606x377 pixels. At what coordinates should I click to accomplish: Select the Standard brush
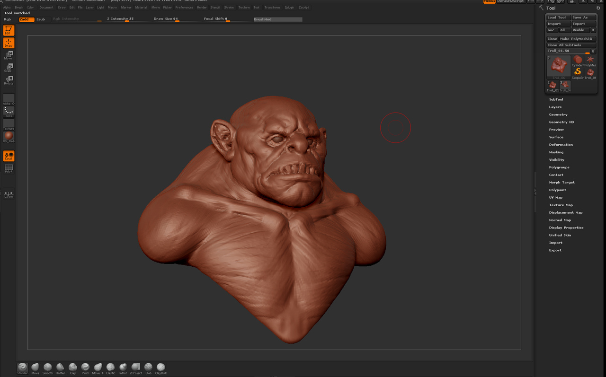pyautogui.click(x=23, y=368)
